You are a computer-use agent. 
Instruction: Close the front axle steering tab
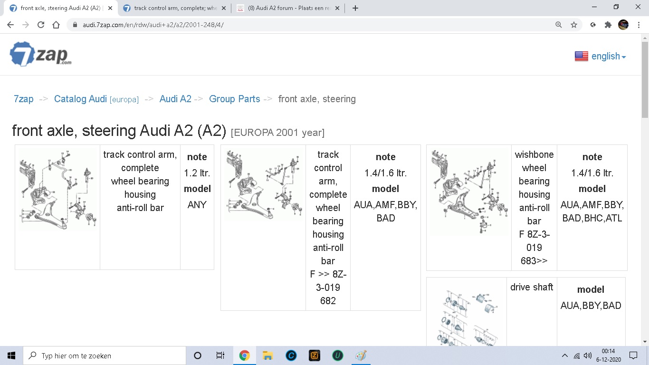pyautogui.click(x=110, y=8)
